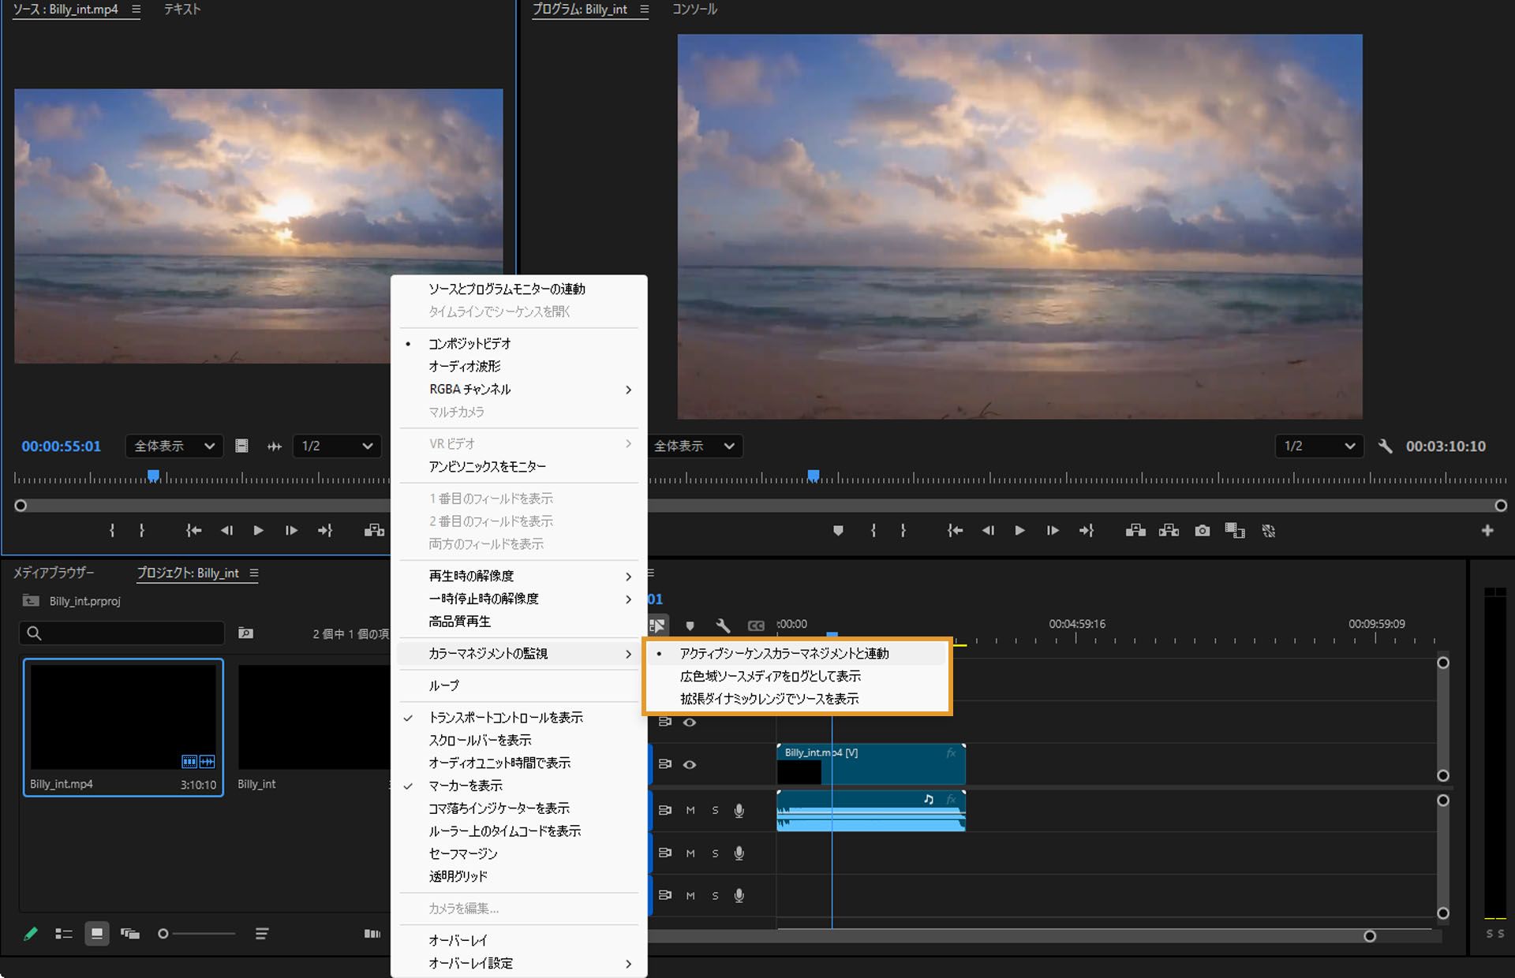Mute audio track A1 with the M toggle

pos(690,810)
